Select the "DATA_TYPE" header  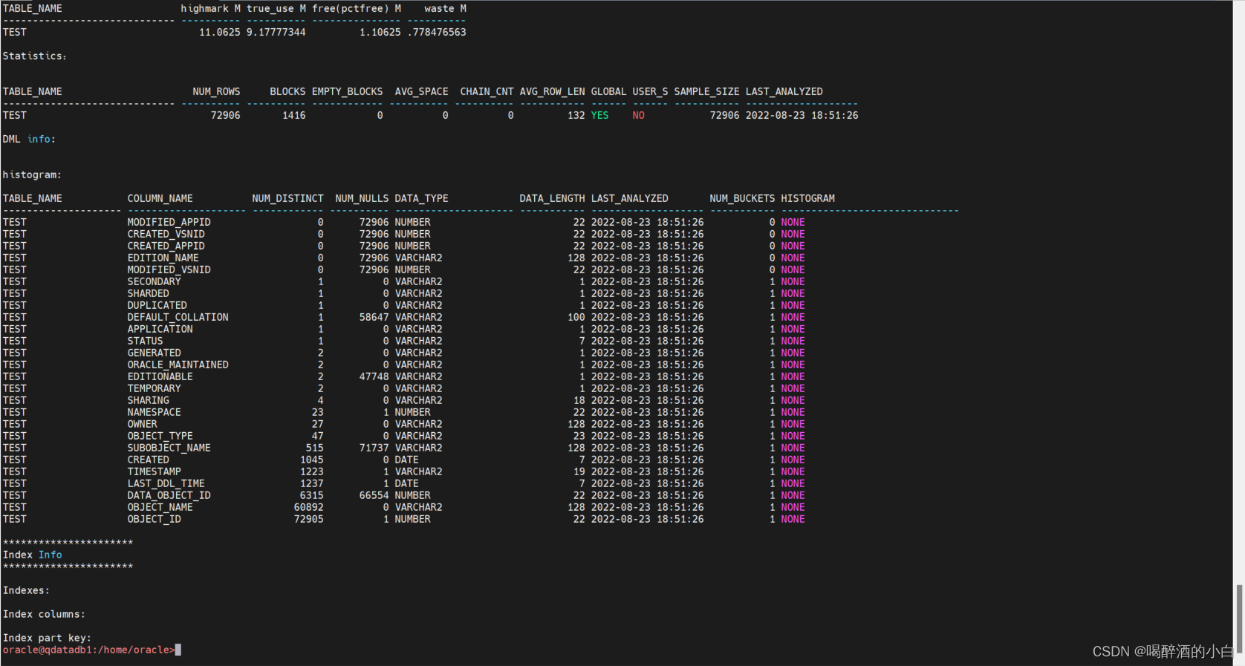pos(421,199)
